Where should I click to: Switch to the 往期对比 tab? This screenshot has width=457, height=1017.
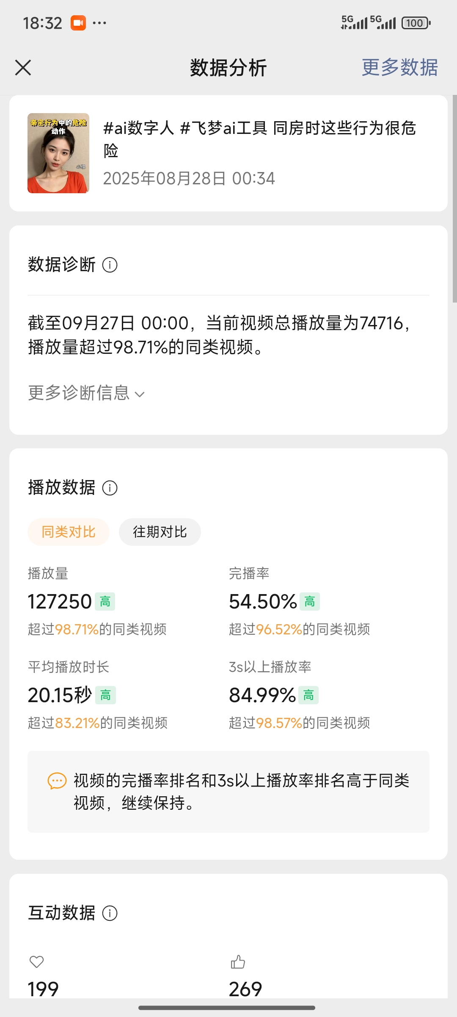coord(160,532)
